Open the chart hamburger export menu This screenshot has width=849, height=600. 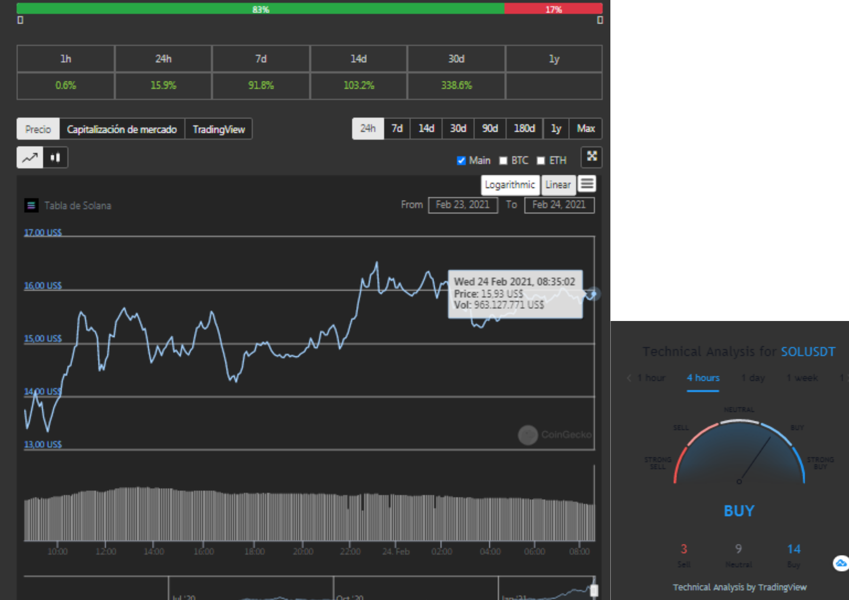click(587, 184)
